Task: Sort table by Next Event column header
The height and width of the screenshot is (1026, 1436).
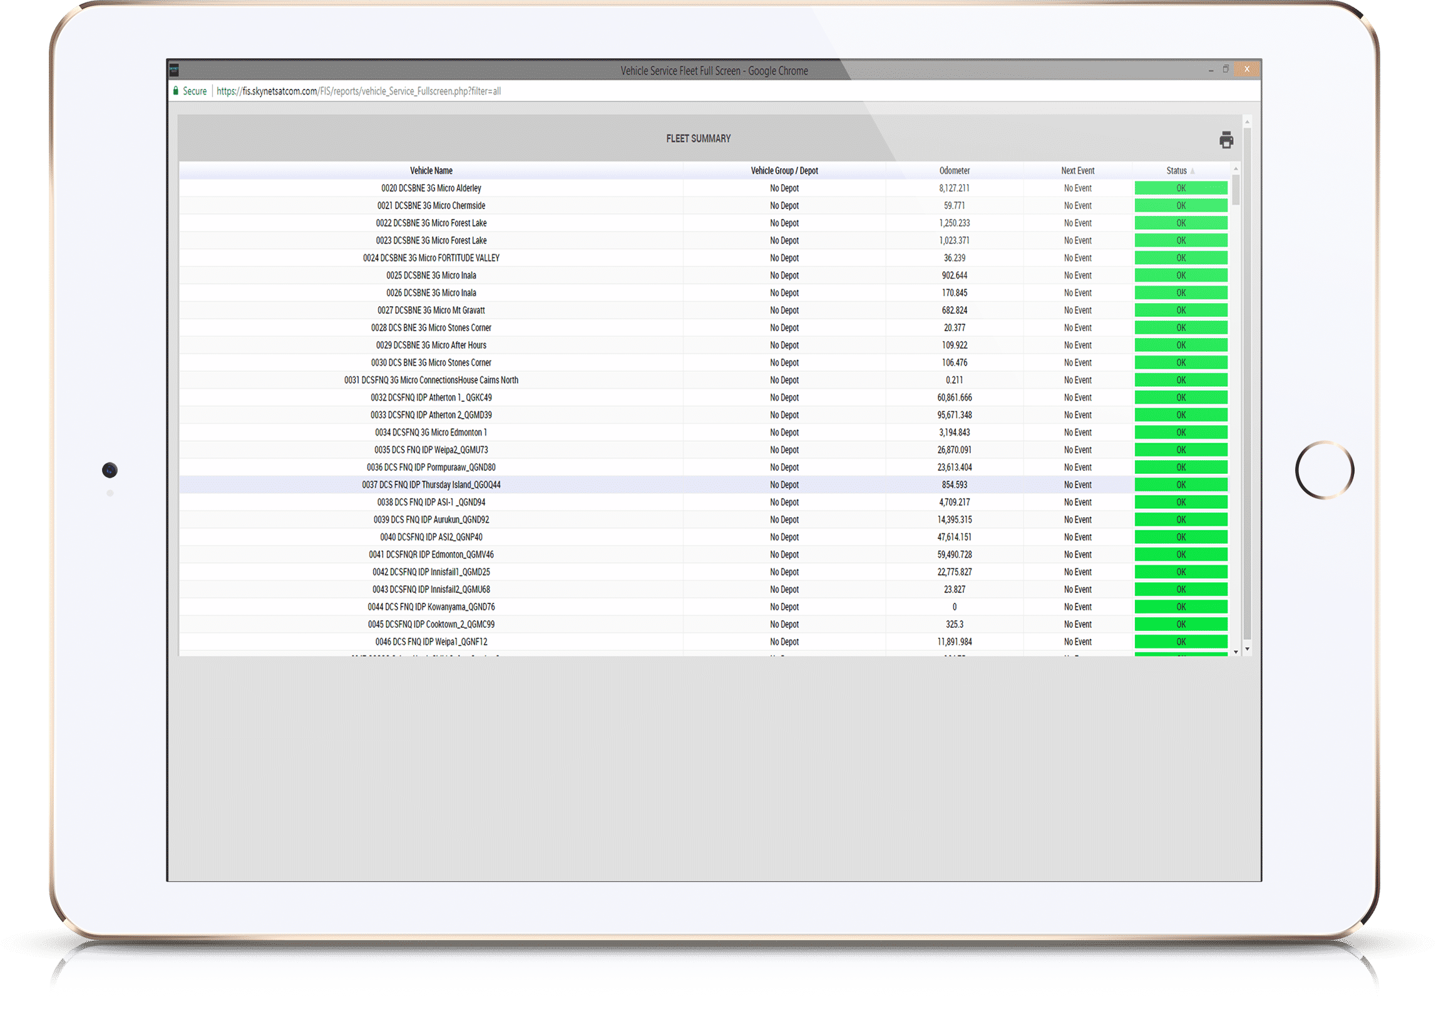Action: coord(1077,170)
